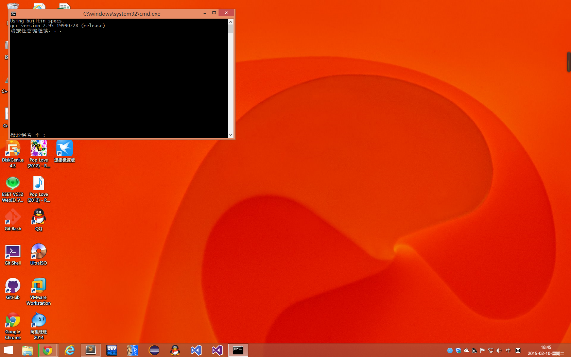Viewport: 571px width, 357px height.
Task: Click the Microsoft Pinyin M IME icon
Action: (518, 351)
